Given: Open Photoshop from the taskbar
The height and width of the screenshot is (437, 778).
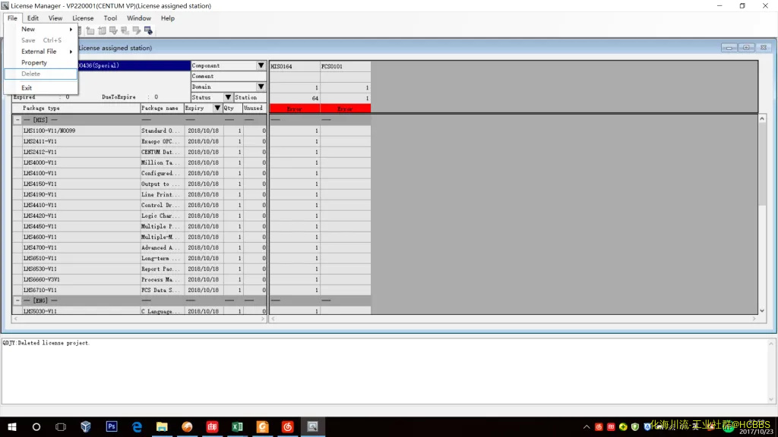Looking at the screenshot, I should 112,426.
